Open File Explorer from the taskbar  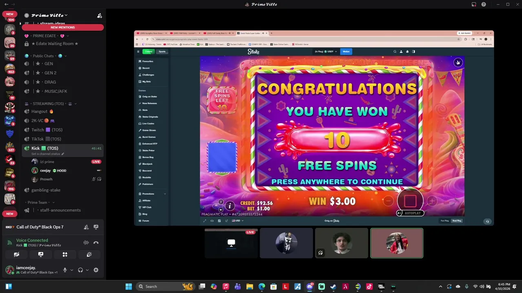click(250, 286)
